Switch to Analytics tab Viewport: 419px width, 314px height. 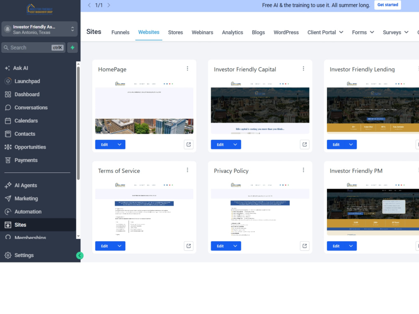point(233,32)
